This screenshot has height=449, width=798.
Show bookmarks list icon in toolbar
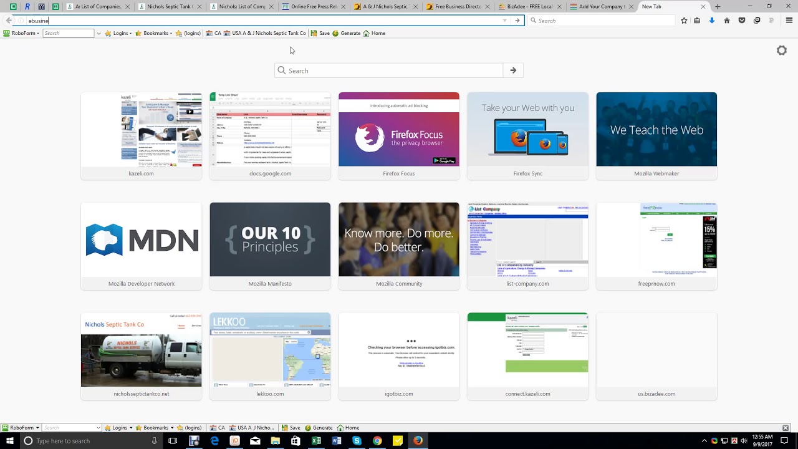point(697,21)
